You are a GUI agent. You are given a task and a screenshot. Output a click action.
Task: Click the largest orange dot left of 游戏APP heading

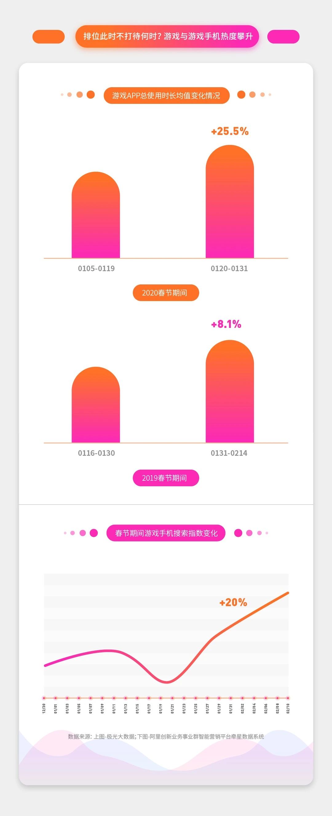click(91, 94)
